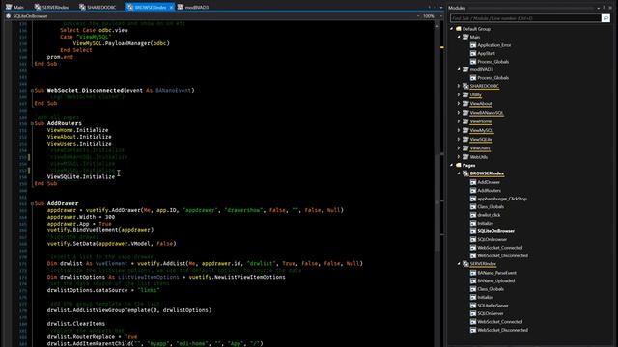618x347 pixels.
Task: Click the sub icon beside SQLiteOnServer
Action: click(x=473, y=306)
